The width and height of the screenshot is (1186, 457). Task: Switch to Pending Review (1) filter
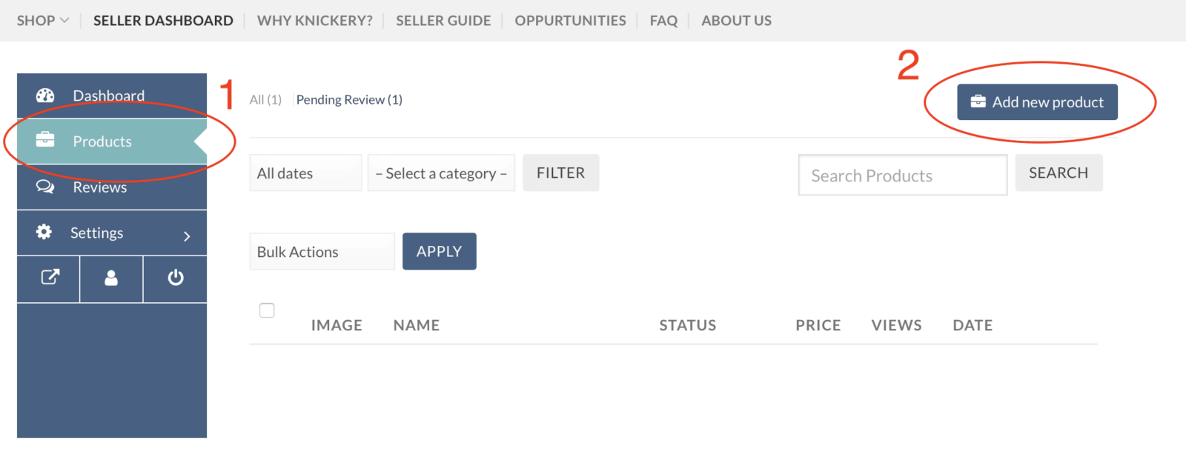click(349, 99)
